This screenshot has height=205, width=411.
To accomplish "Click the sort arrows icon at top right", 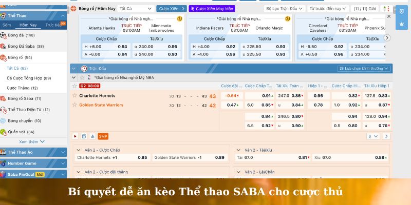I will 387,9.
